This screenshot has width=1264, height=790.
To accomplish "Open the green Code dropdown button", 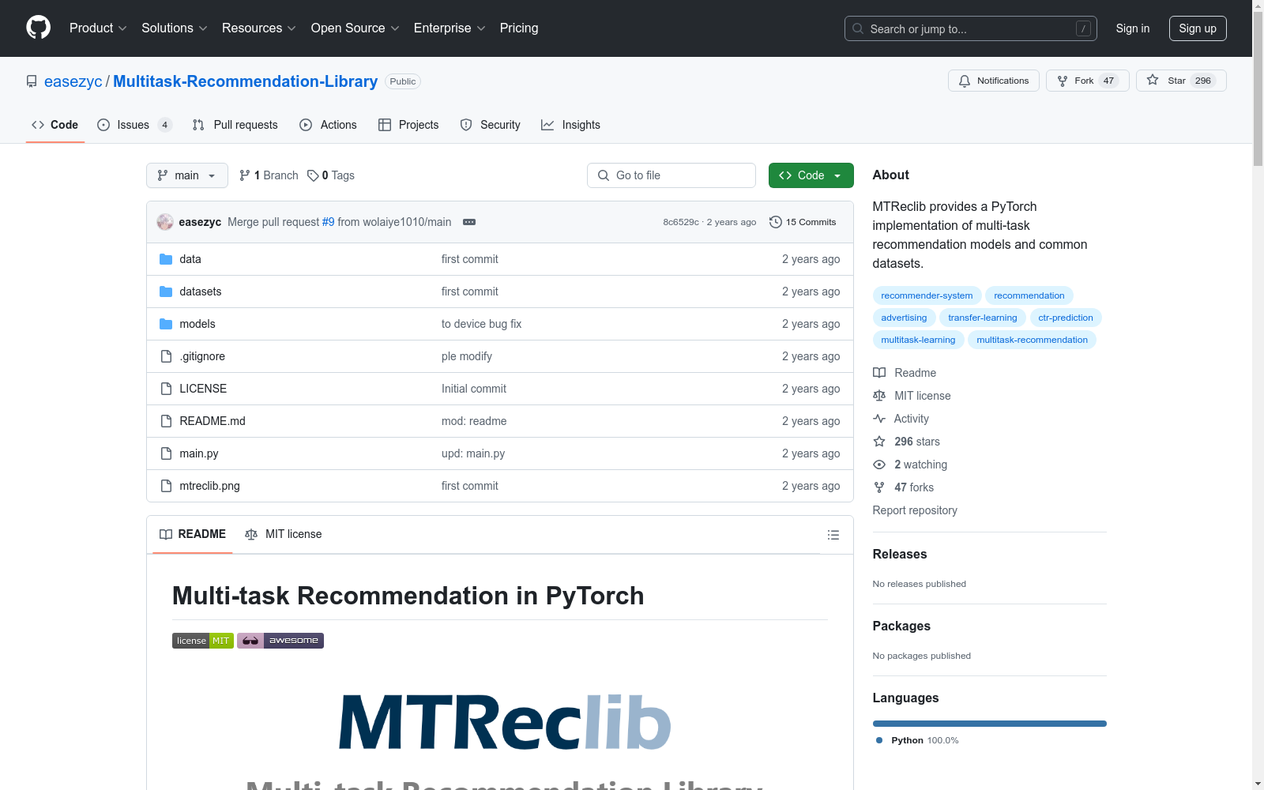I will pyautogui.click(x=811, y=175).
